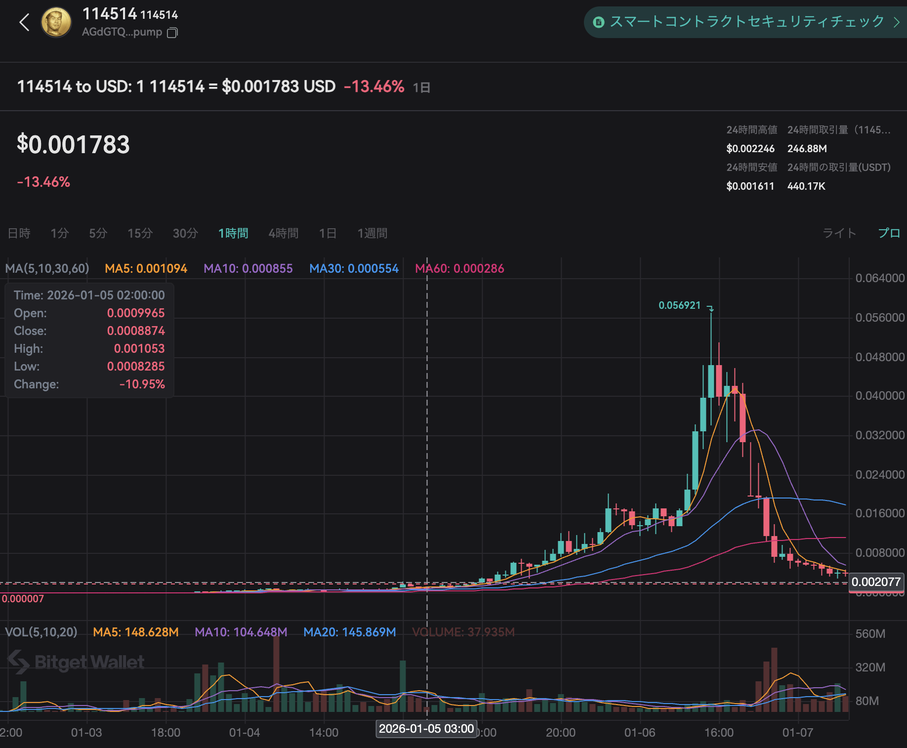Click the 2026-01-05 03:00 time marker

tap(426, 729)
